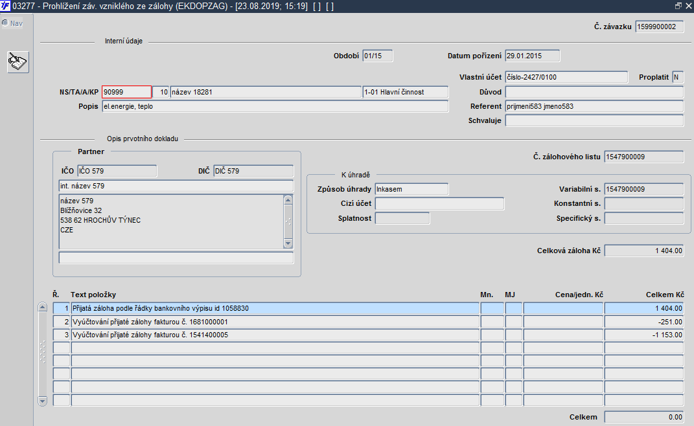Click the Mn. column header

[x=487, y=295]
